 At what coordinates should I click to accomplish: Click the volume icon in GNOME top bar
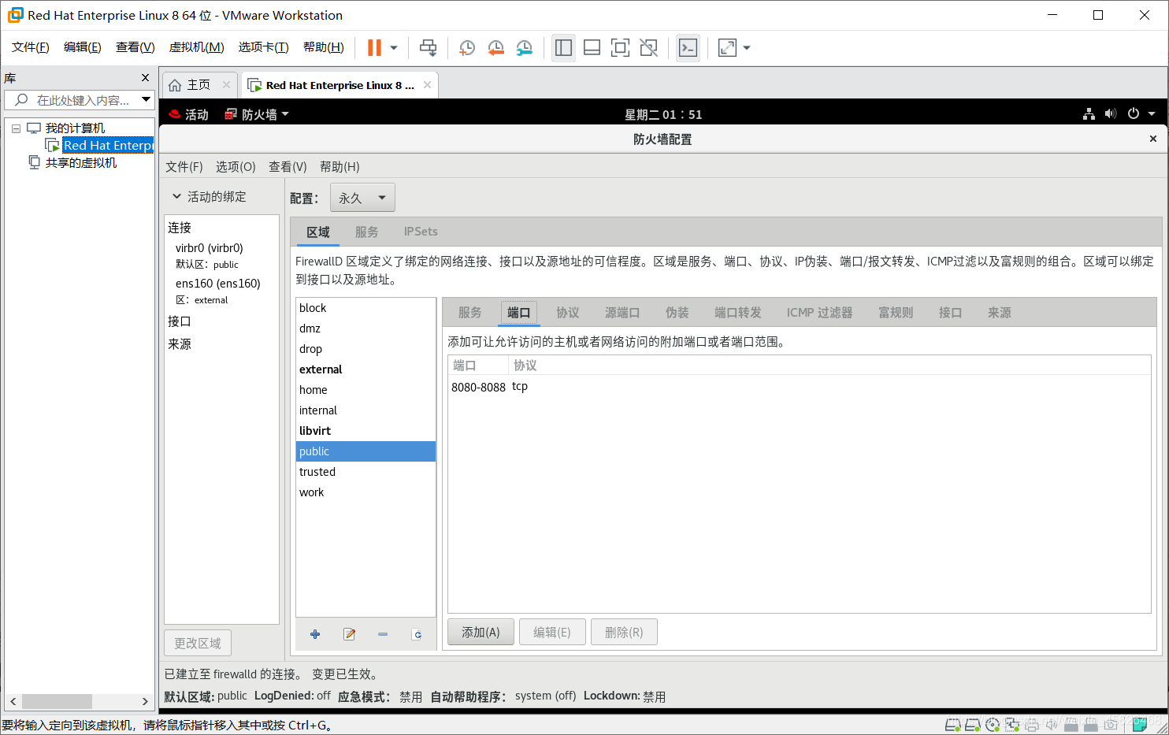[x=1111, y=113]
